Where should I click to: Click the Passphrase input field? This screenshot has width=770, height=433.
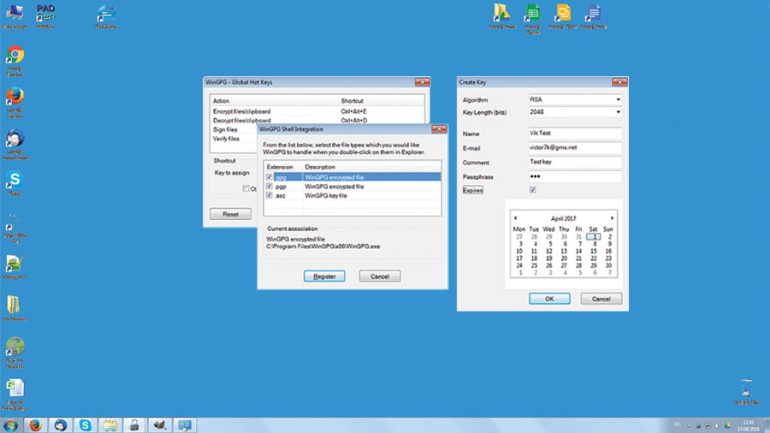[575, 176]
